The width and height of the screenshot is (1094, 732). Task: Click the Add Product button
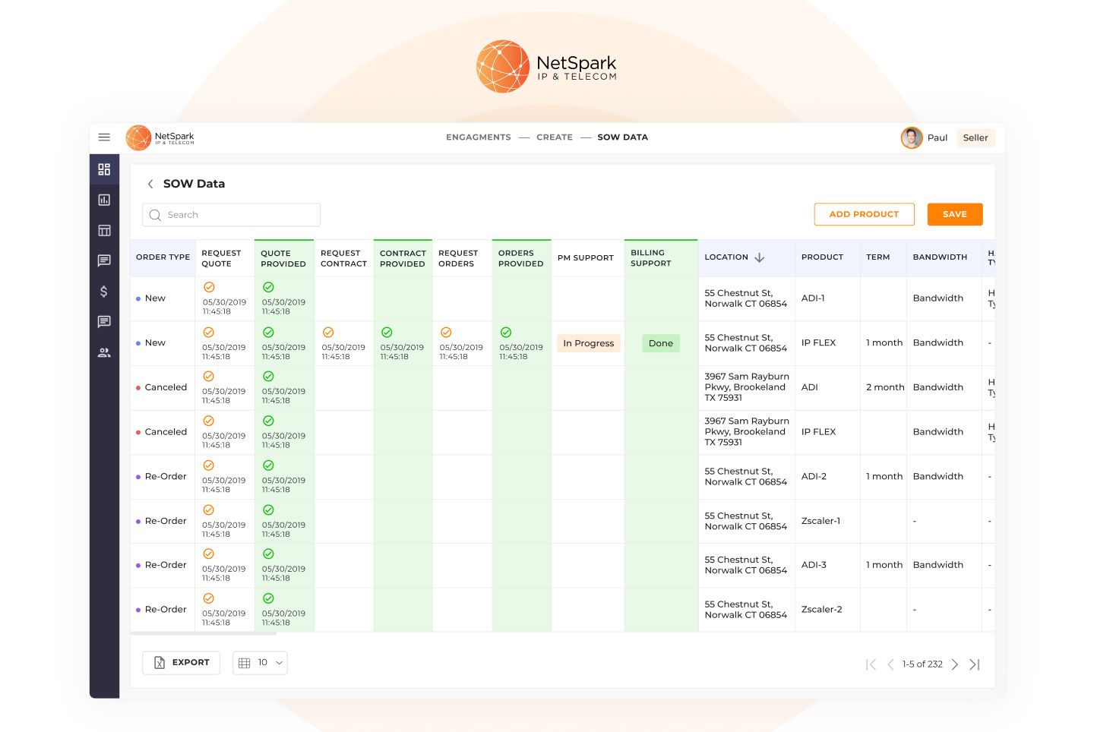865,214
